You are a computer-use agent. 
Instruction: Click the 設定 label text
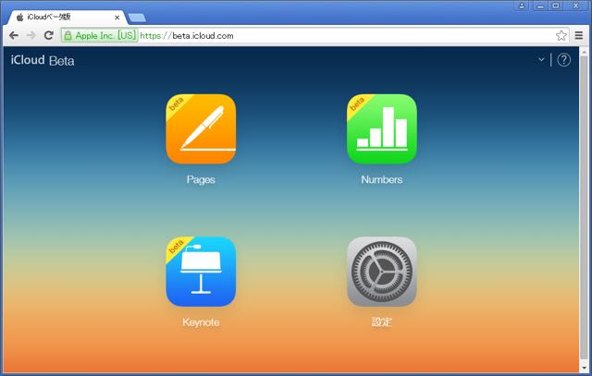(382, 322)
